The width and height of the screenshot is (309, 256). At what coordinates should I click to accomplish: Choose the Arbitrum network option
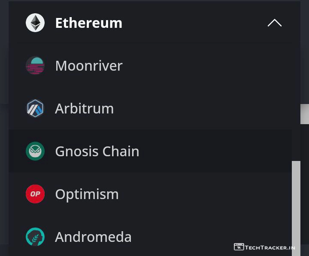click(x=85, y=108)
